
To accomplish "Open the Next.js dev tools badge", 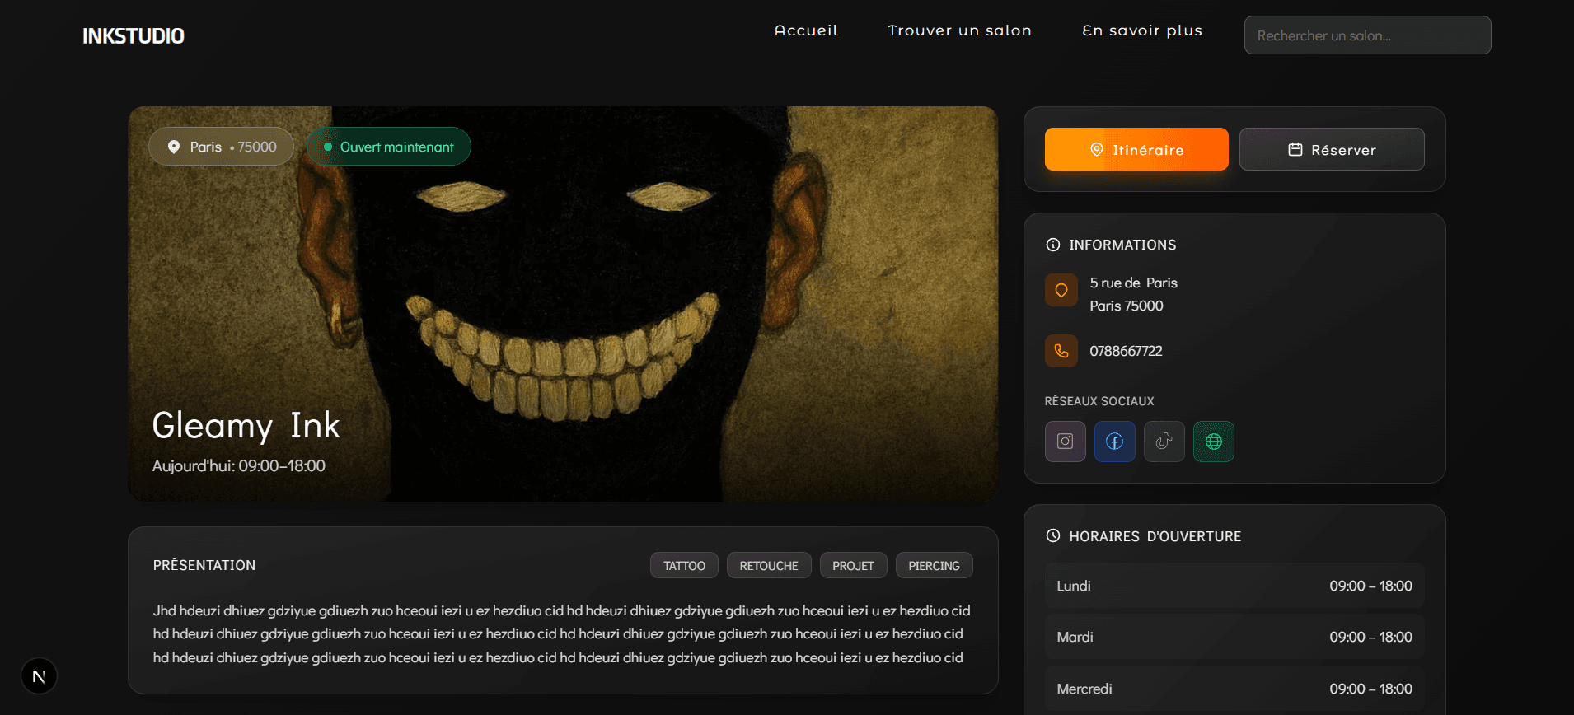I will tap(39, 676).
